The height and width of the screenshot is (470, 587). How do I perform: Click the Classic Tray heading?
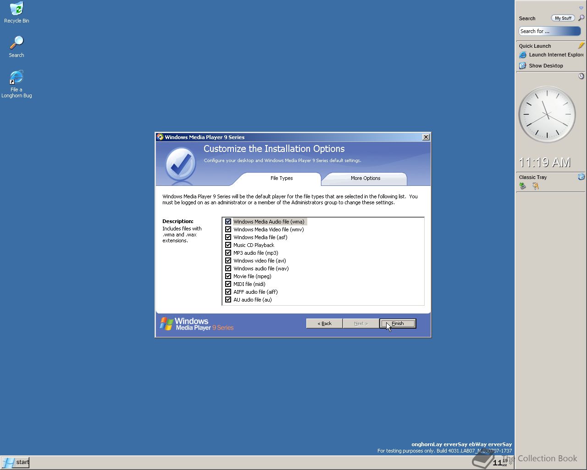pos(533,177)
